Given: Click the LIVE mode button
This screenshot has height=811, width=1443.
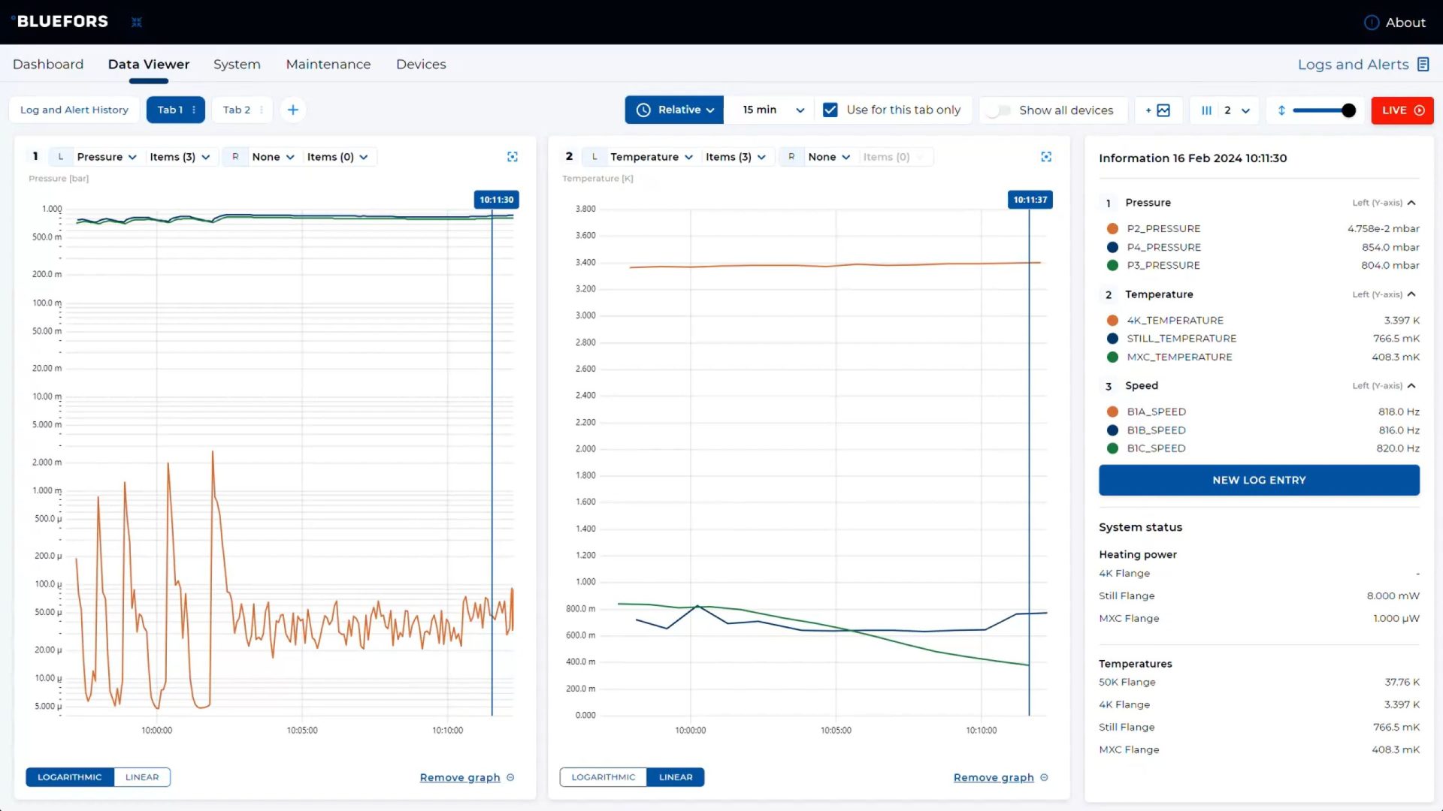Looking at the screenshot, I should (1402, 110).
